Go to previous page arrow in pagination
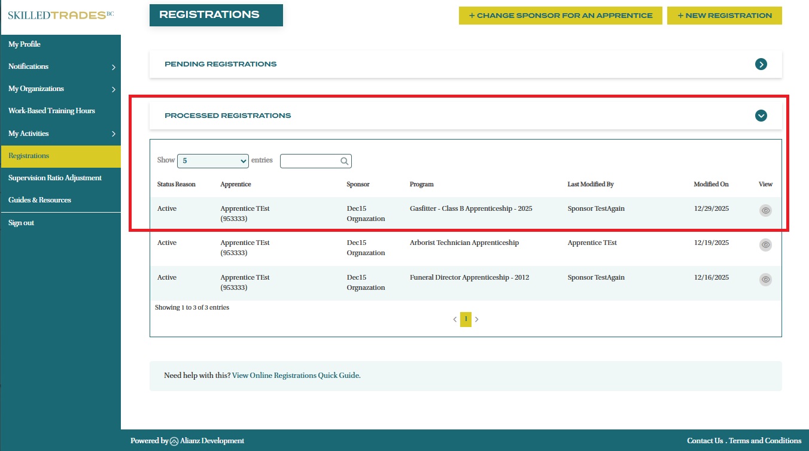 [x=455, y=319]
